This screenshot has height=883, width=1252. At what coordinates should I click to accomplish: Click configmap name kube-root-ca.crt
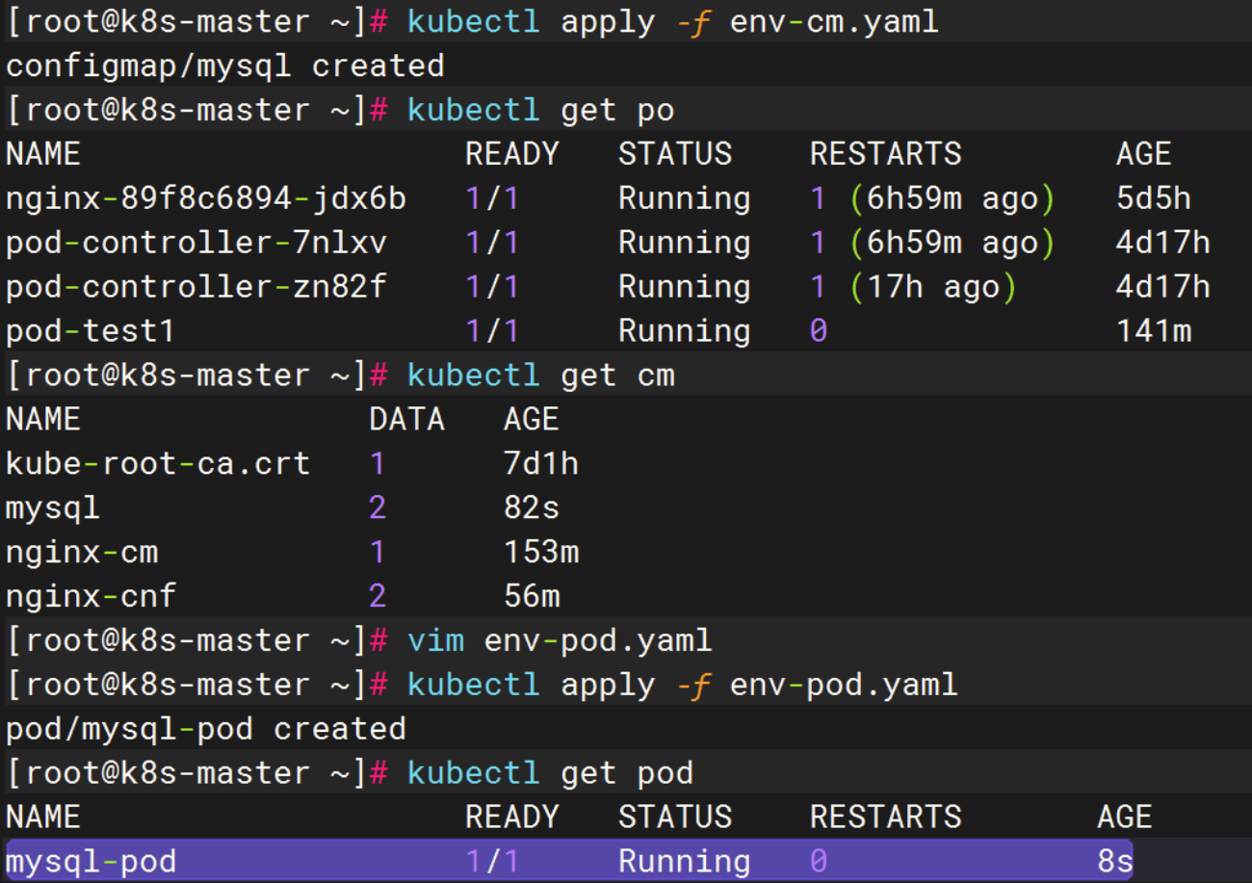pos(158,464)
